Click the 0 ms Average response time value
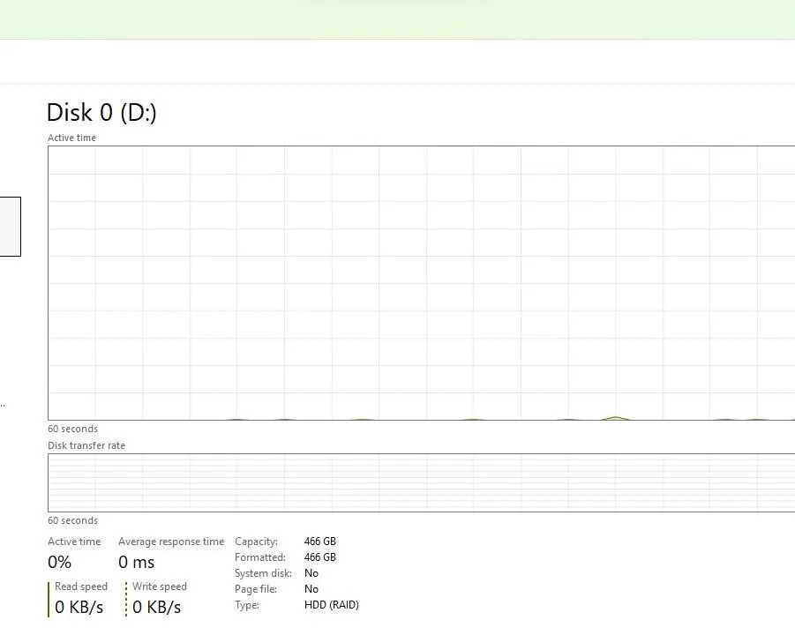This screenshot has width=795, height=635. point(136,563)
